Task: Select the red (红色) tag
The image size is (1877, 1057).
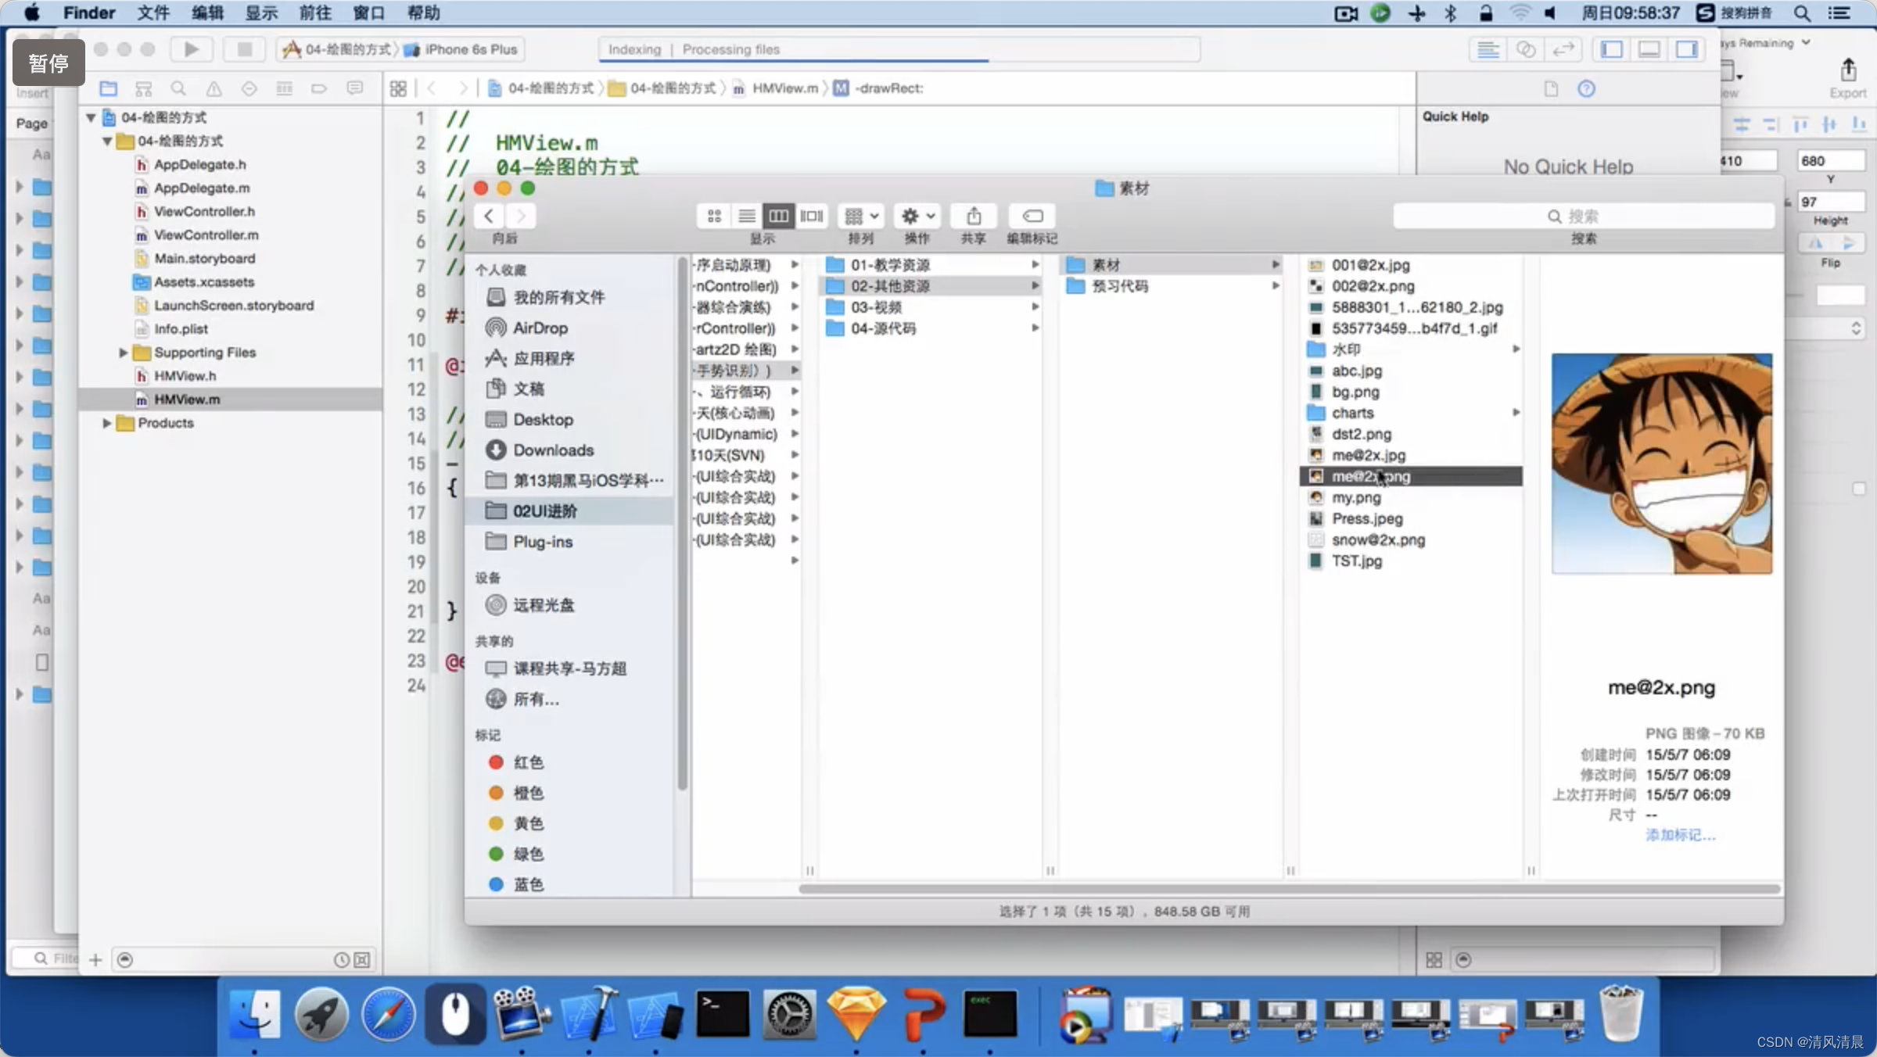Action: [528, 761]
